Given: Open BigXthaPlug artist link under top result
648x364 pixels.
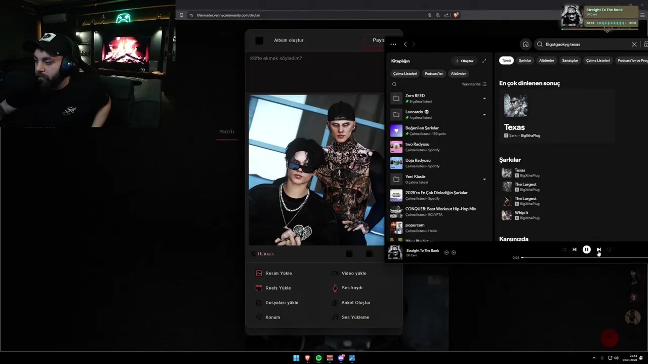Looking at the screenshot, I should pyautogui.click(x=530, y=135).
